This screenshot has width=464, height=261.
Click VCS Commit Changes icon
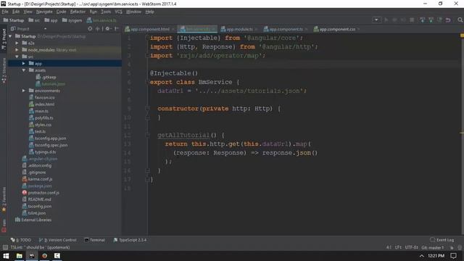click(431, 20)
